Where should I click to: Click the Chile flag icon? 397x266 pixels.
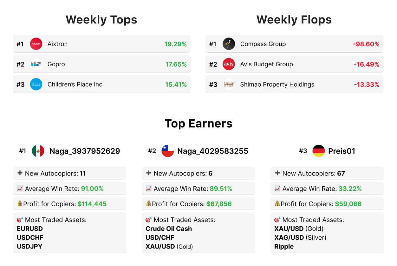click(168, 151)
